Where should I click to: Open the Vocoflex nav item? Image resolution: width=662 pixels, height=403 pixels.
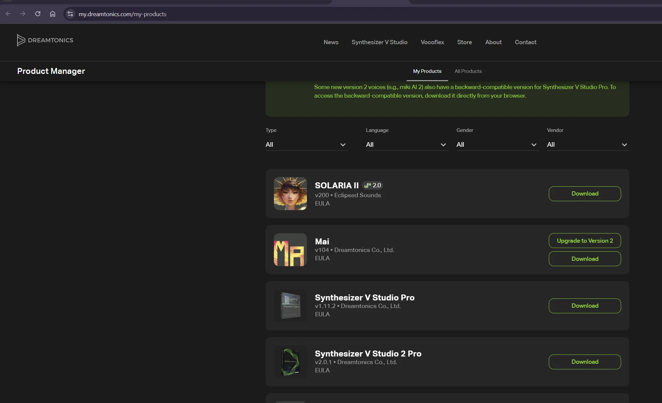pos(432,42)
